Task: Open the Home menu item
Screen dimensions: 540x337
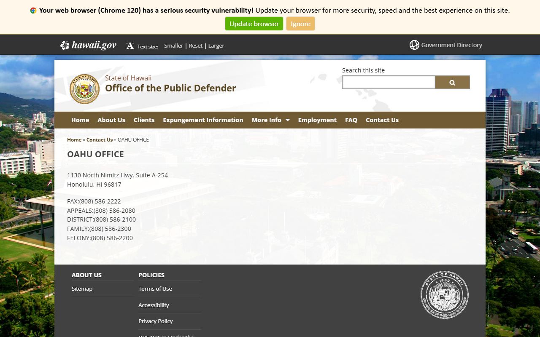Action: (x=80, y=120)
